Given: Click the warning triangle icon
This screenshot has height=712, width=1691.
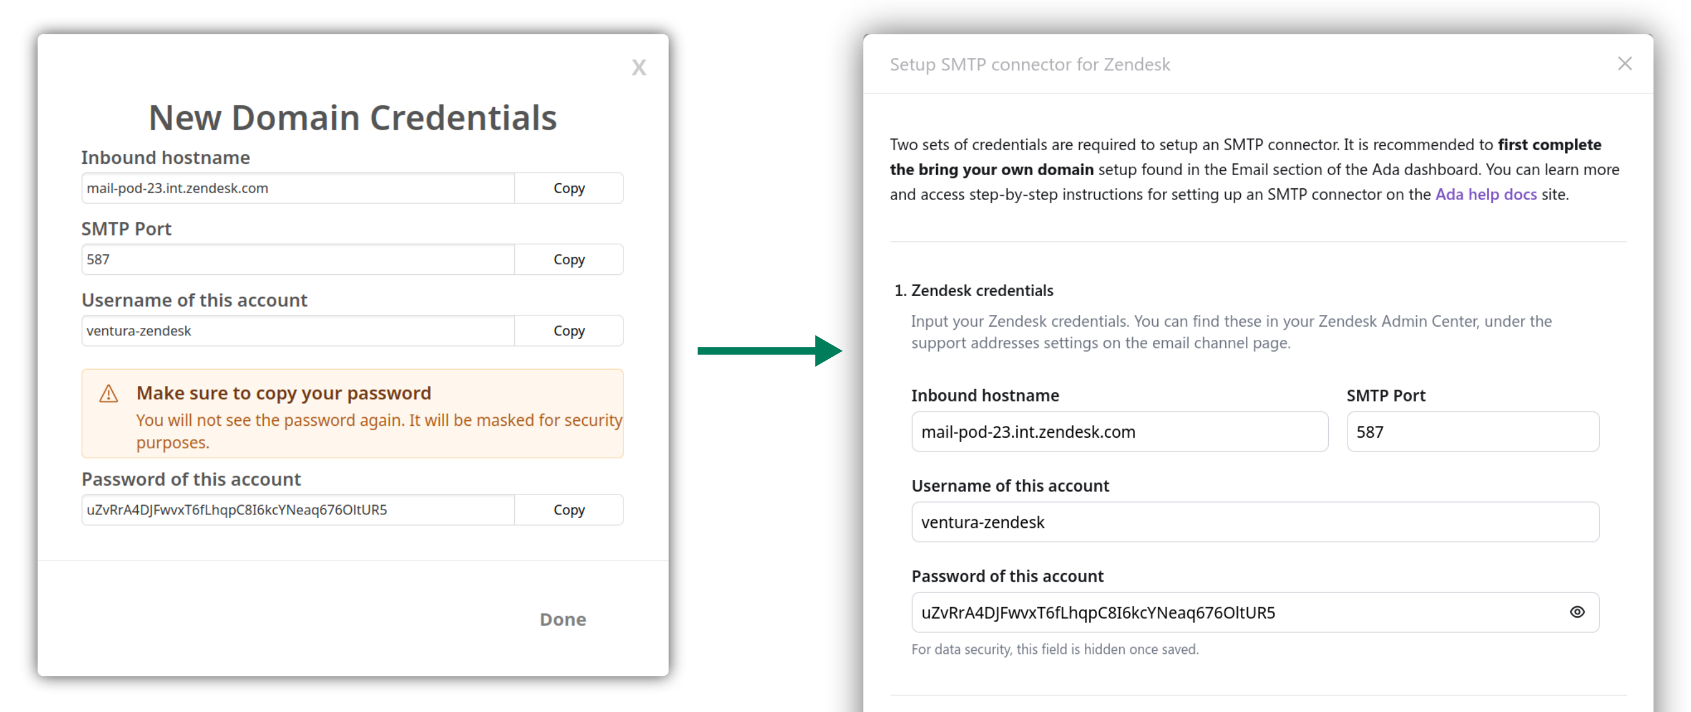Looking at the screenshot, I should point(108,394).
